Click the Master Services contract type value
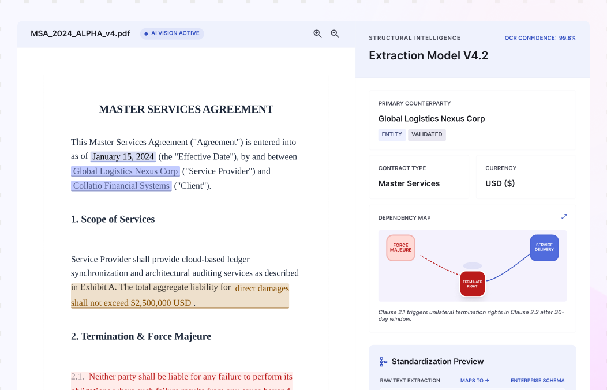Viewport: 607px width, 390px height. tap(409, 183)
